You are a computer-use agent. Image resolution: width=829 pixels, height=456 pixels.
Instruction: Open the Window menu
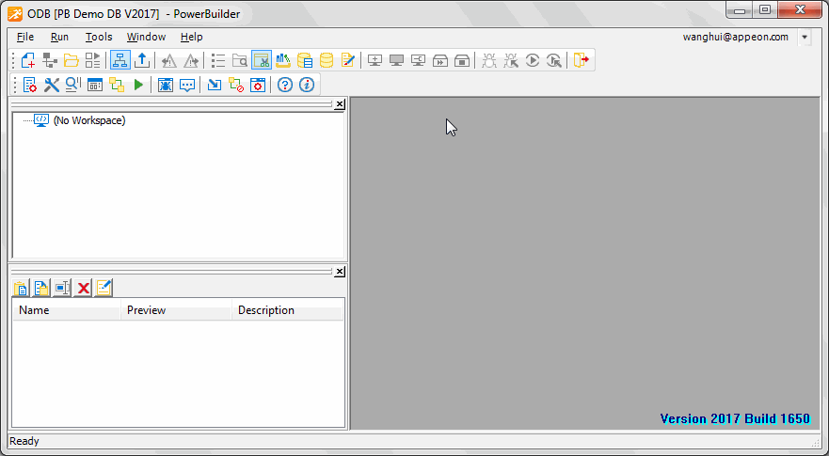[146, 38]
